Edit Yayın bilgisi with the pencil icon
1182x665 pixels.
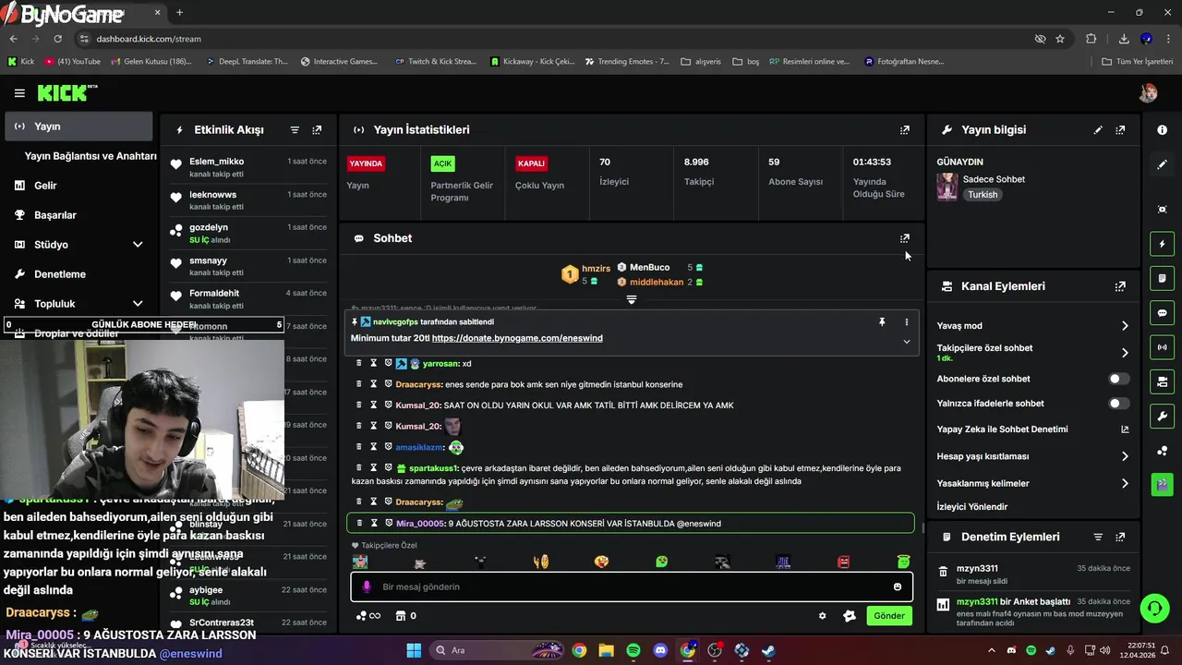pyautogui.click(x=1098, y=130)
